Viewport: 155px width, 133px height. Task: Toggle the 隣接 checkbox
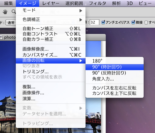tap(133, 22)
